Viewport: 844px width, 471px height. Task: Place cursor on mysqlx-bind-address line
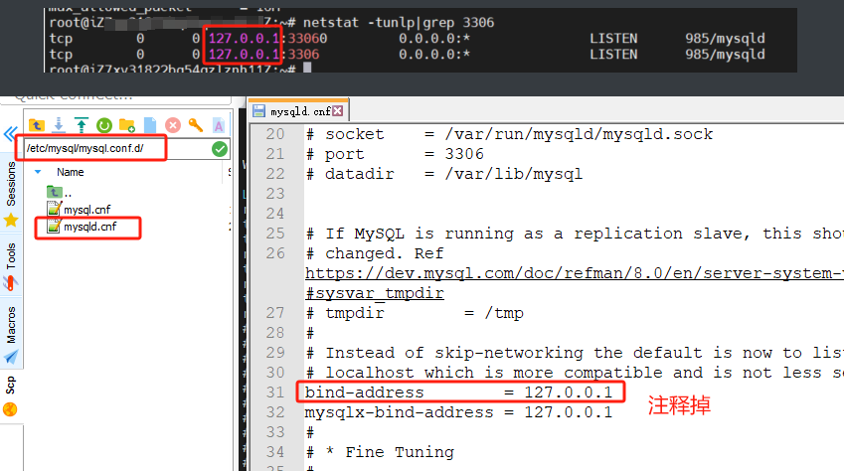point(458,412)
